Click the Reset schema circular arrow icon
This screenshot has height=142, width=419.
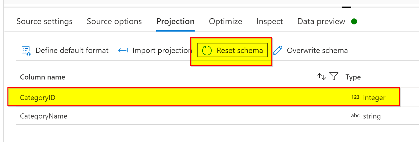click(207, 51)
